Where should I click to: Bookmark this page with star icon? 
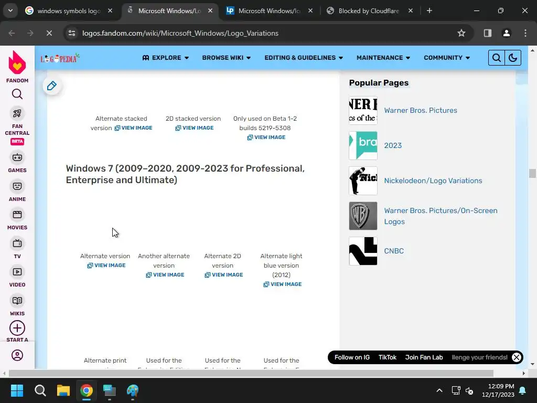[461, 33]
